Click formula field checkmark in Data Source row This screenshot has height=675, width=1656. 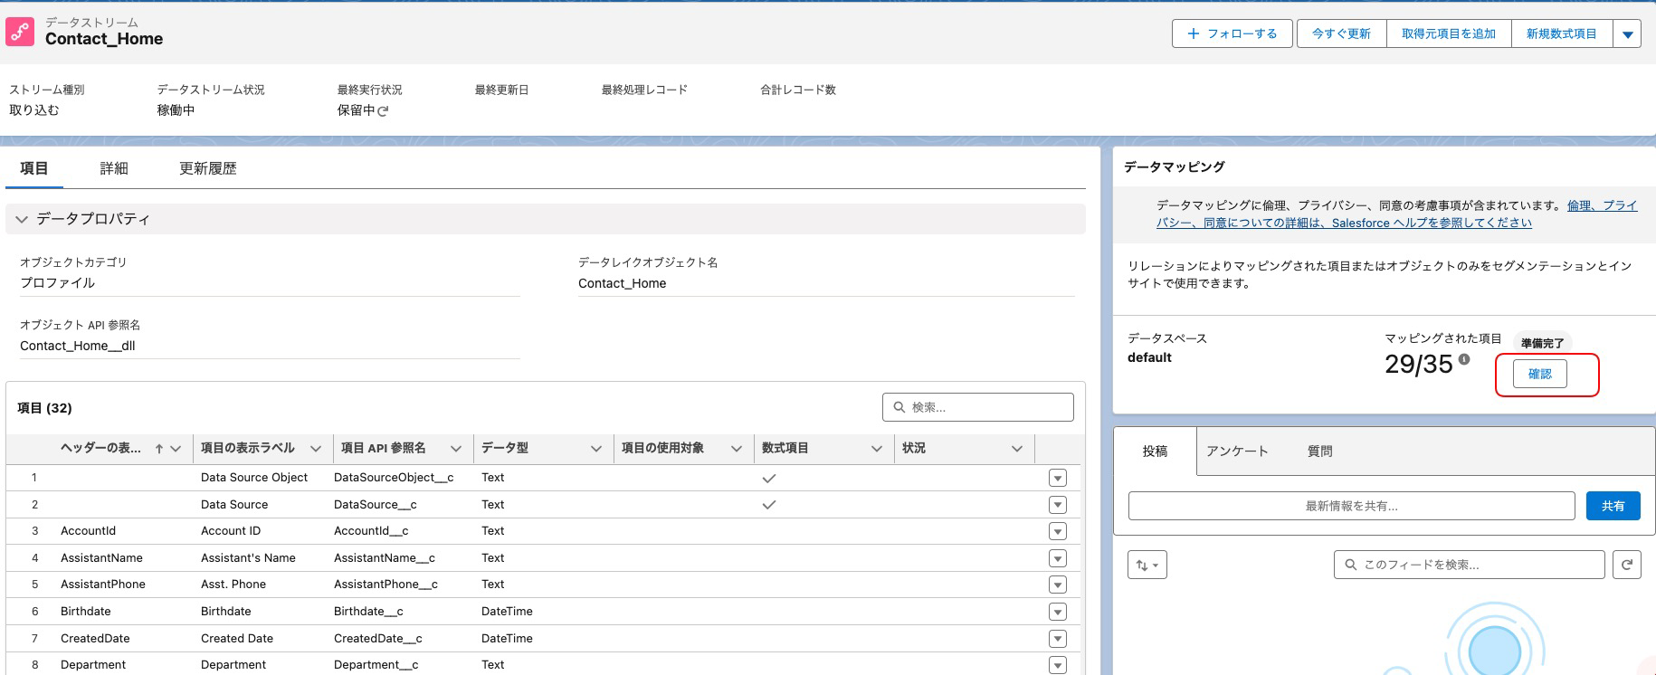click(x=769, y=505)
